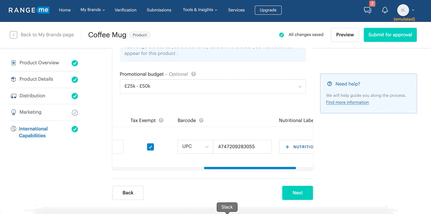Click the Slack tooltip in the dock
Screen dimensions: 431x214
coord(227,207)
